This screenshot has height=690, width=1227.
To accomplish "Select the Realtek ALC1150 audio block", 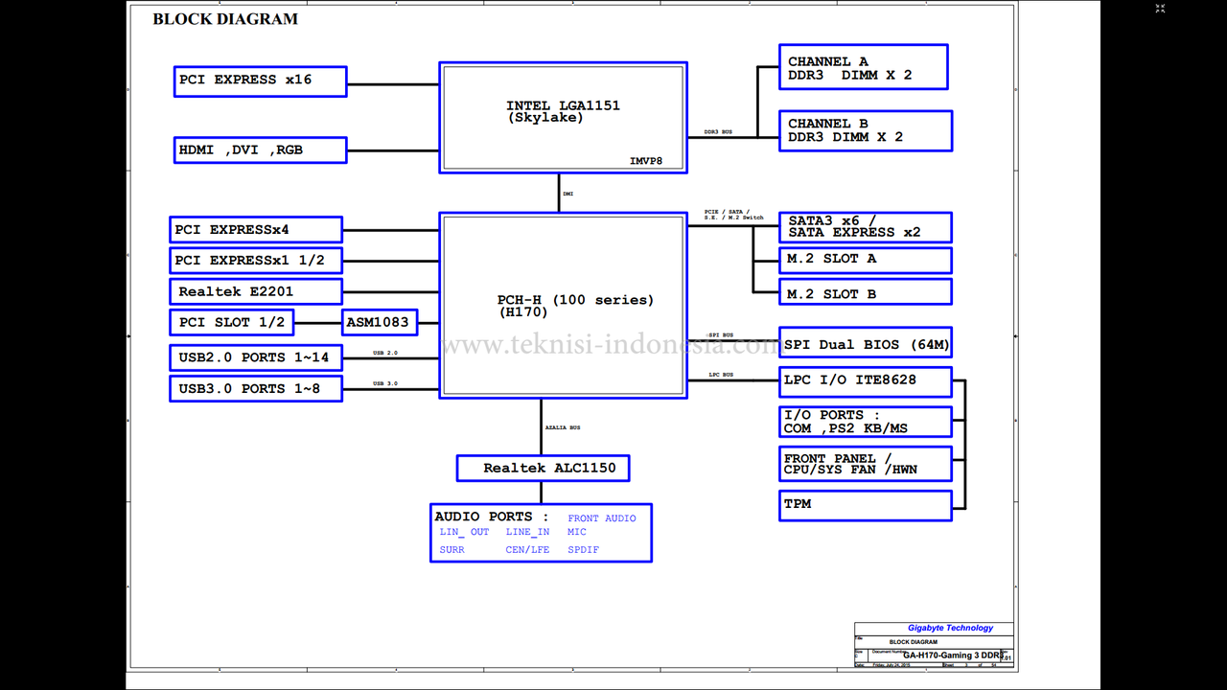I will [543, 468].
